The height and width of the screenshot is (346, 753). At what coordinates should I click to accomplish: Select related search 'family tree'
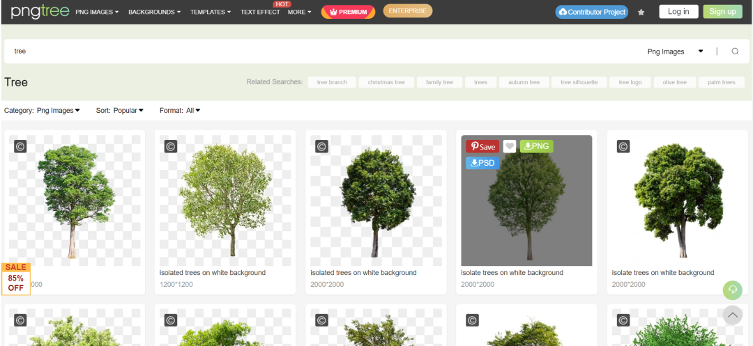pyautogui.click(x=439, y=82)
